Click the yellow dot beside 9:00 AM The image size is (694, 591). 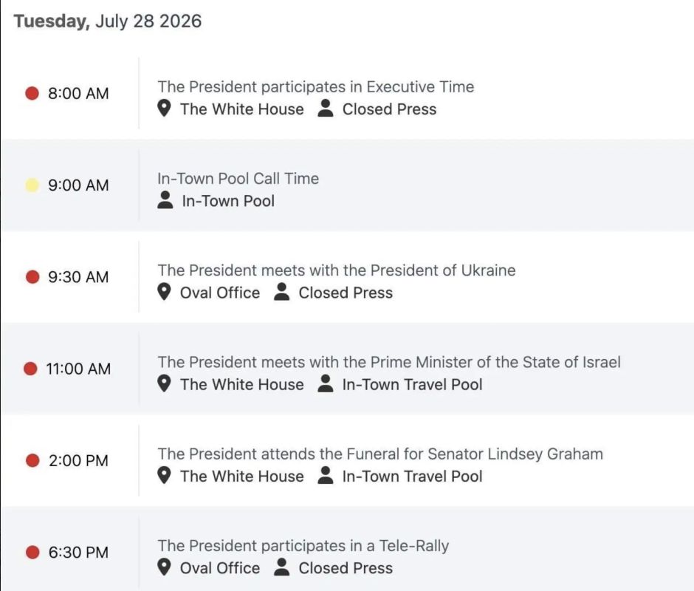pyautogui.click(x=32, y=185)
